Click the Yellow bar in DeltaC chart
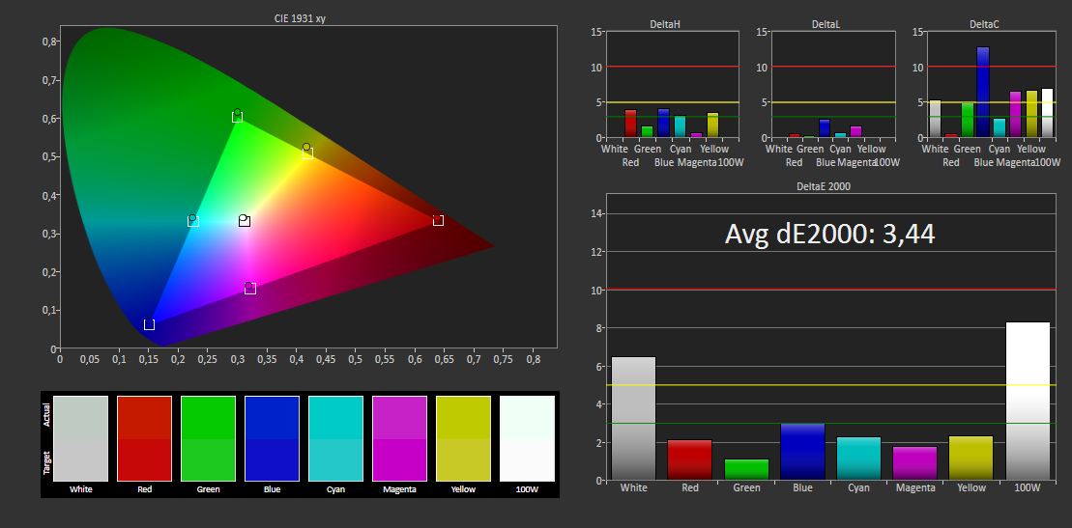The image size is (1072, 528). tap(1031, 113)
